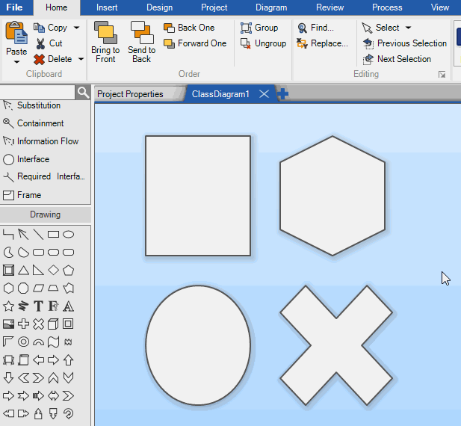Switch to the Design ribbon tab
461x426 pixels.
tap(159, 7)
